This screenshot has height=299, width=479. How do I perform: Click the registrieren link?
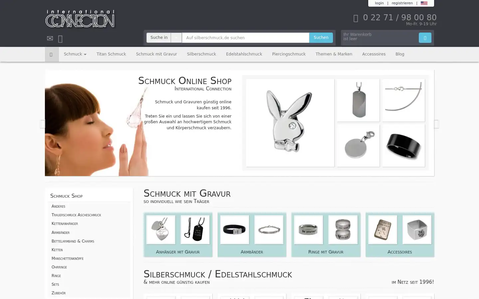(x=402, y=3)
